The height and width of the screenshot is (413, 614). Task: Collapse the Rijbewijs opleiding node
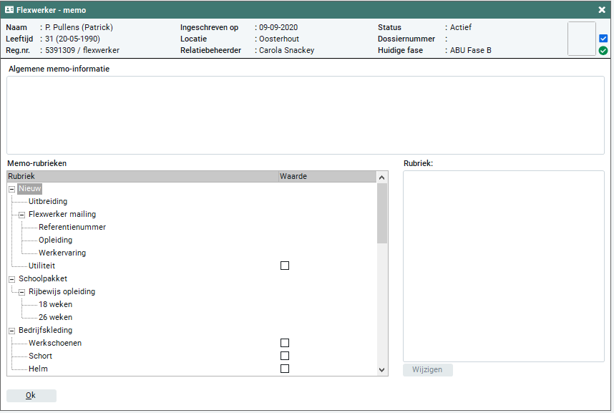click(21, 292)
